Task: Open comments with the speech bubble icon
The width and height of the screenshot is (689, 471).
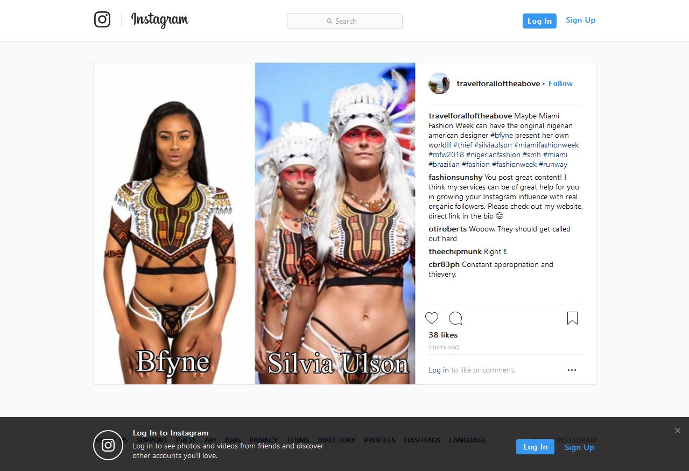Action: (x=455, y=318)
